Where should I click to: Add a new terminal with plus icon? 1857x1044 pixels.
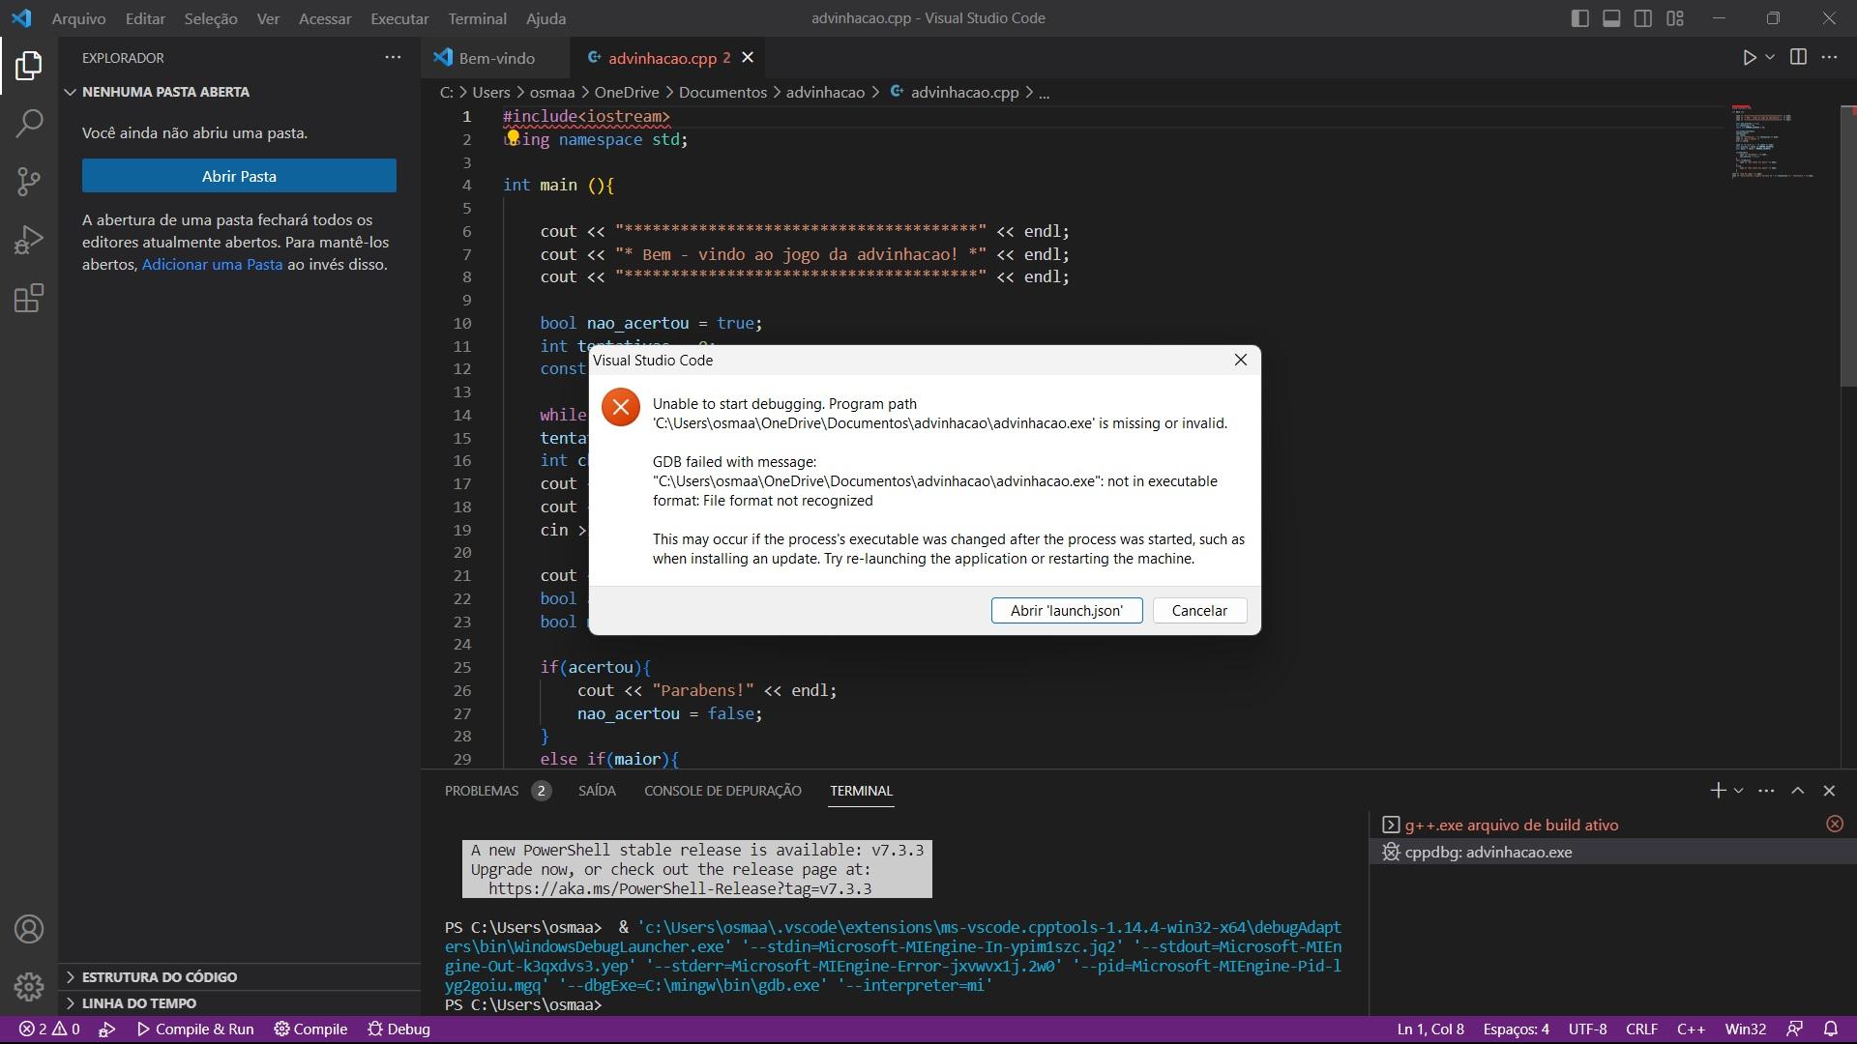(1718, 791)
